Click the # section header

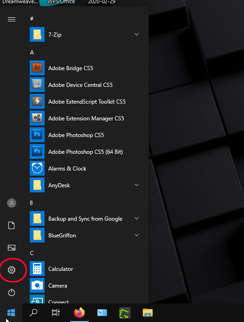coord(32,19)
